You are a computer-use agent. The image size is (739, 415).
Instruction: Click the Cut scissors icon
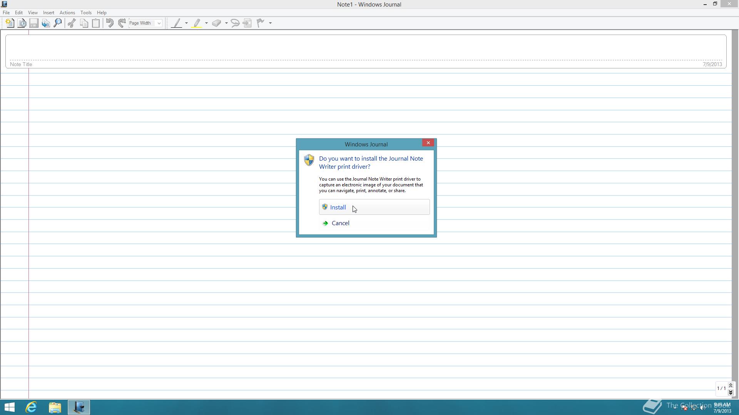click(x=72, y=23)
